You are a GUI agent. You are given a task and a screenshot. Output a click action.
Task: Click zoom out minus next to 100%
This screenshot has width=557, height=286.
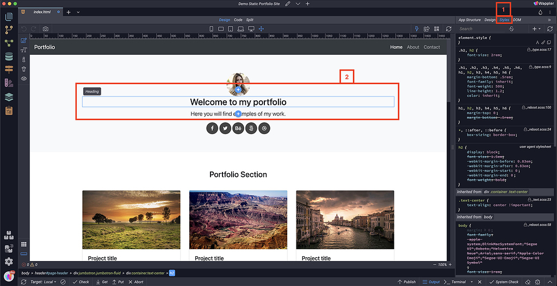point(435,265)
